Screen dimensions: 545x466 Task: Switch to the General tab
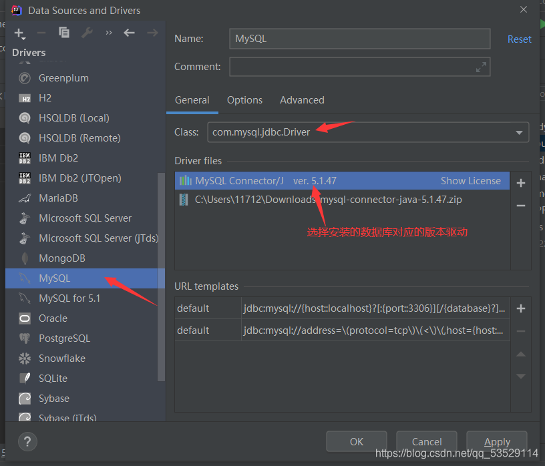point(192,100)
